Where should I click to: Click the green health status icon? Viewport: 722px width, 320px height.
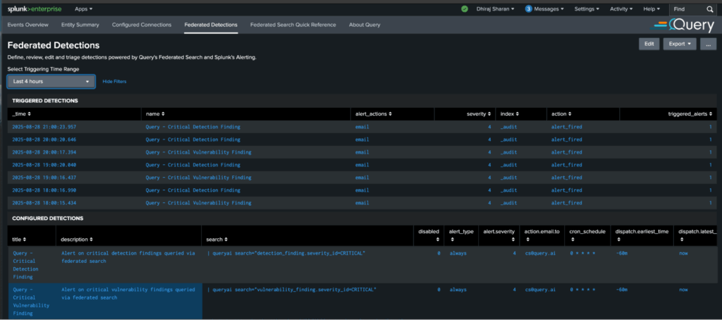coord(465,8)
